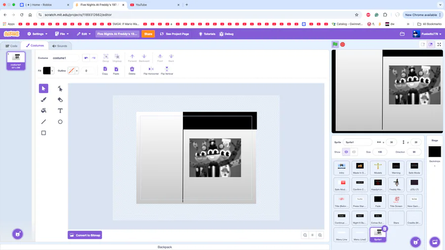Select the Text tool
Viewport: 445px width, 250px height.
(60, 111)
